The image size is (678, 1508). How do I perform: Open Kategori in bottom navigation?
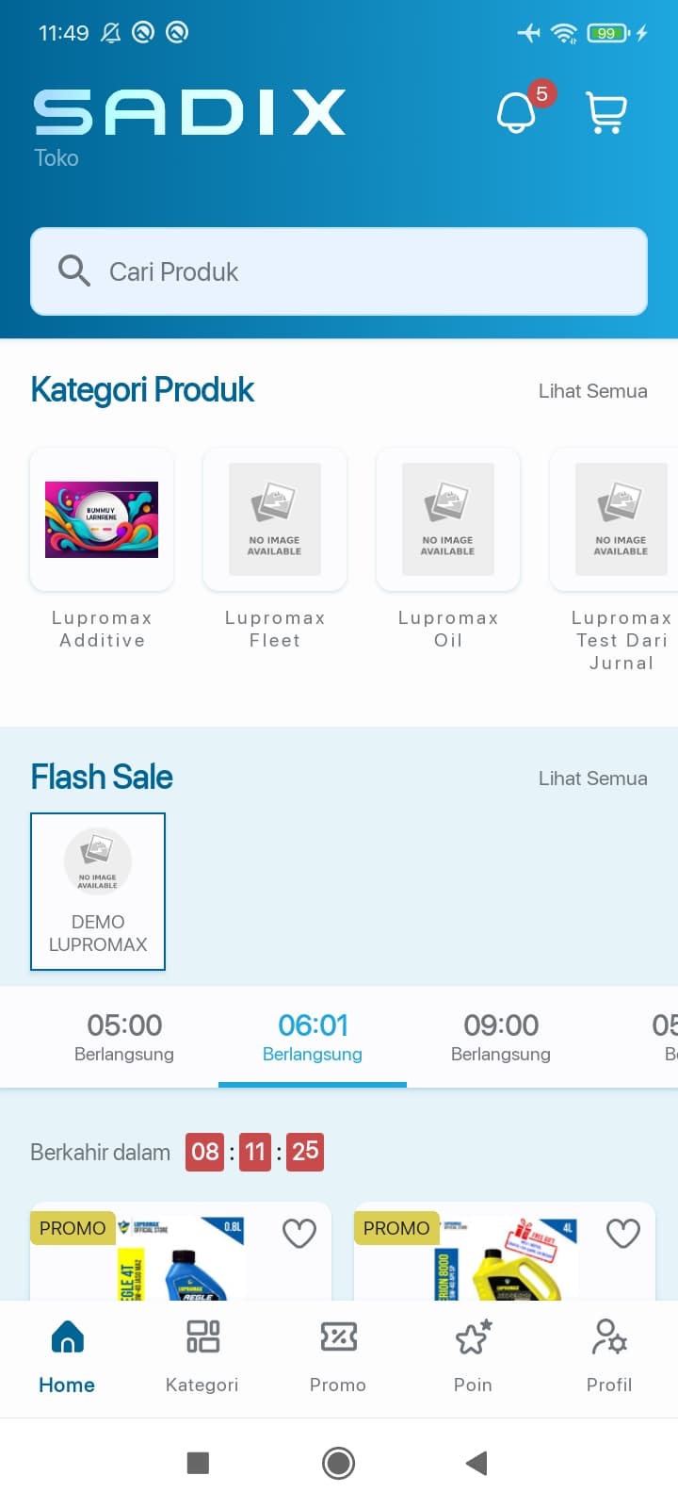202,1356
